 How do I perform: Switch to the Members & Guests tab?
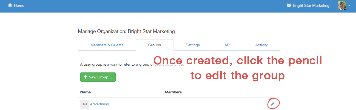pyautogui.click(x=107, y=45)
